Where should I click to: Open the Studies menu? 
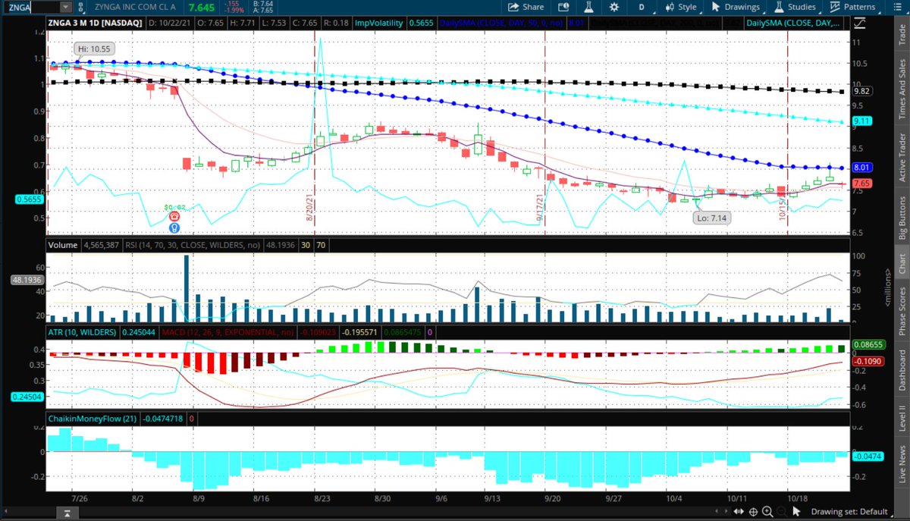[795, 7]
